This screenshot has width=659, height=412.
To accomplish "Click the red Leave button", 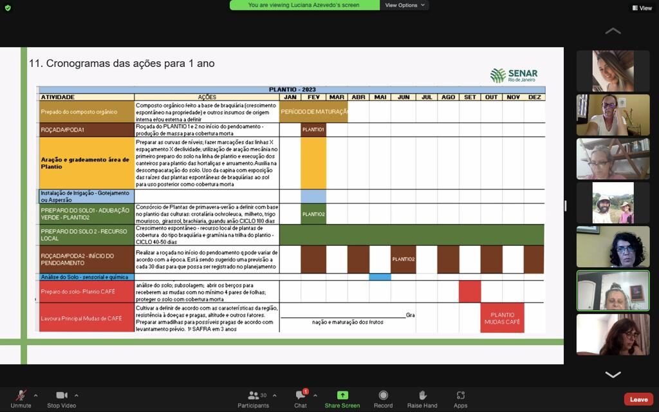I will (638, 399).
